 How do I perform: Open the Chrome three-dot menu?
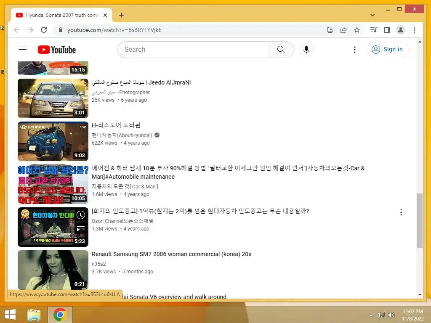tap(414, 30)
